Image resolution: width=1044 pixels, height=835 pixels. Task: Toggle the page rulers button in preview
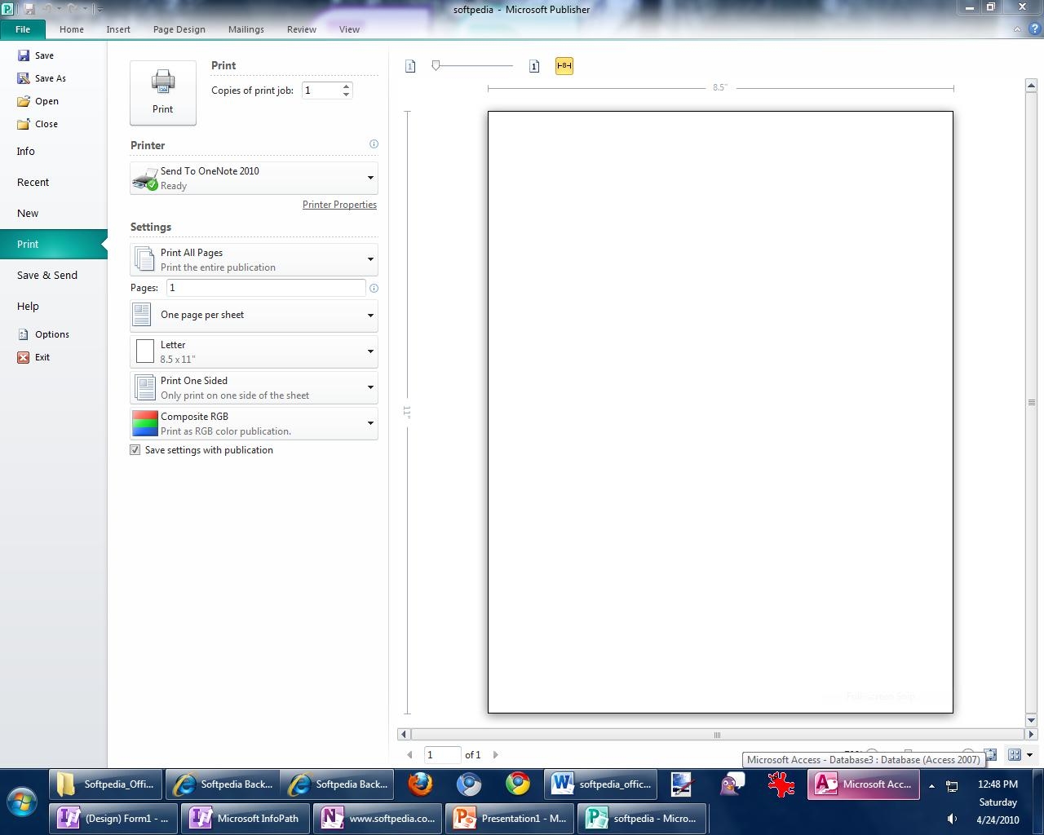pyautogui.click(x=564, y=66)
